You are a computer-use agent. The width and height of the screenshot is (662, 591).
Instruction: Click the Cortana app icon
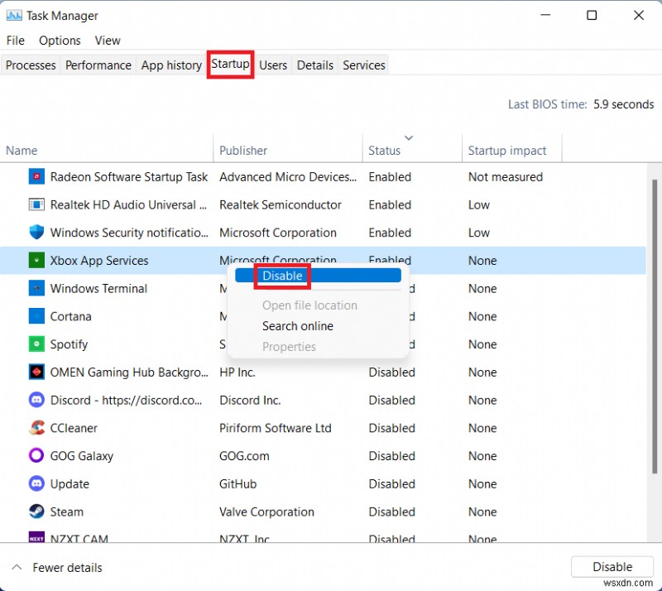(36, 316)
